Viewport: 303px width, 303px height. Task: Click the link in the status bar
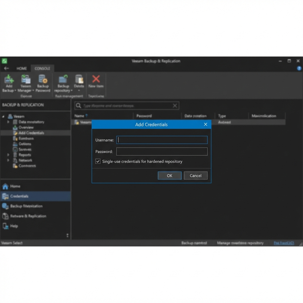(x=284, y=243)
